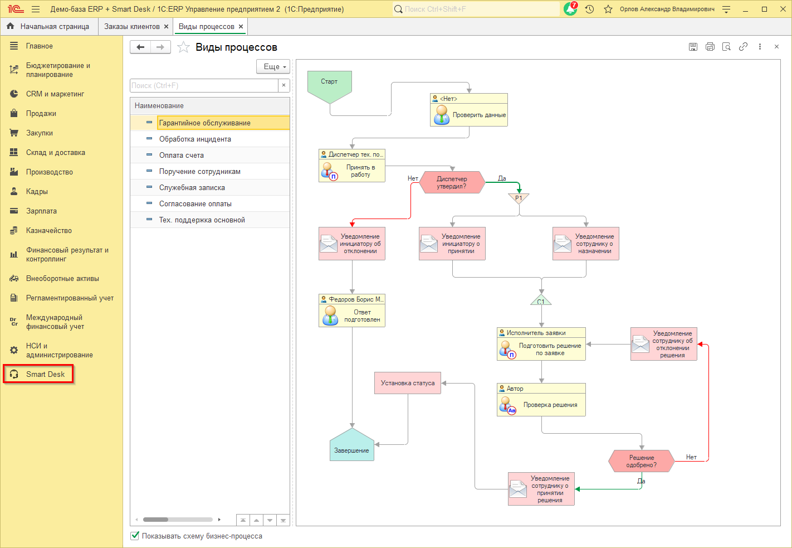Click the notifications bell icon
Viewport: 792px width, 548px height.
coord(570,9)
